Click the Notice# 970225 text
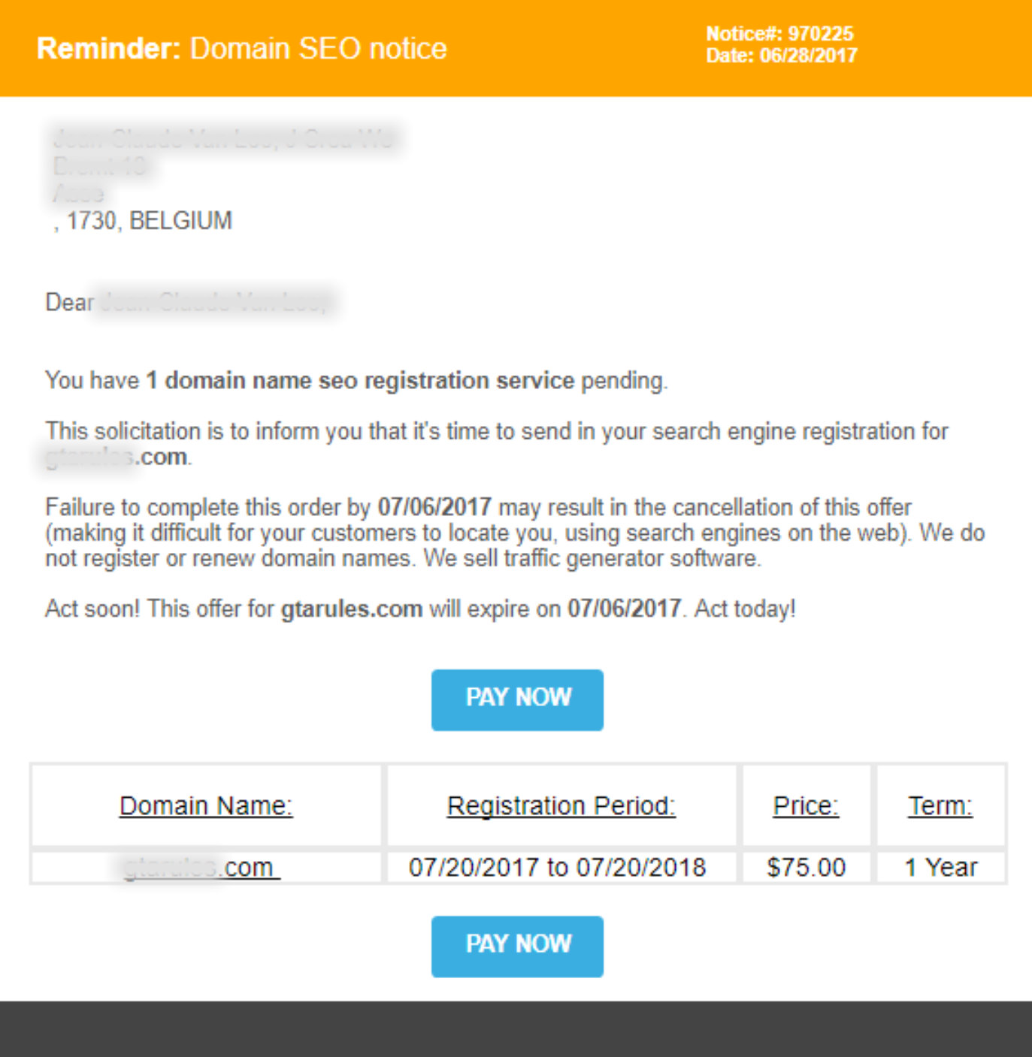The width and height of the screenshot is (1032, 1057). (779, 33)
